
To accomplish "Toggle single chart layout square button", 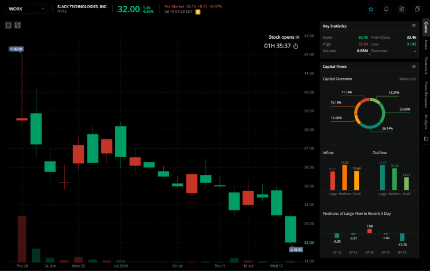I will [x=9, y=25].
